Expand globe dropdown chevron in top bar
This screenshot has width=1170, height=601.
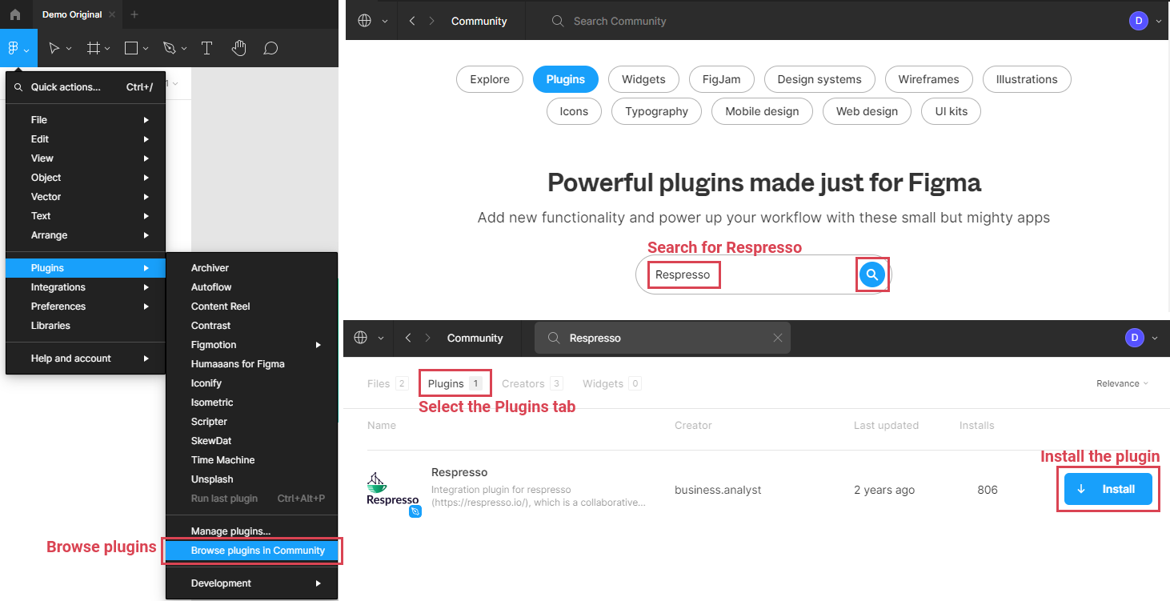[x=385, y=22]
